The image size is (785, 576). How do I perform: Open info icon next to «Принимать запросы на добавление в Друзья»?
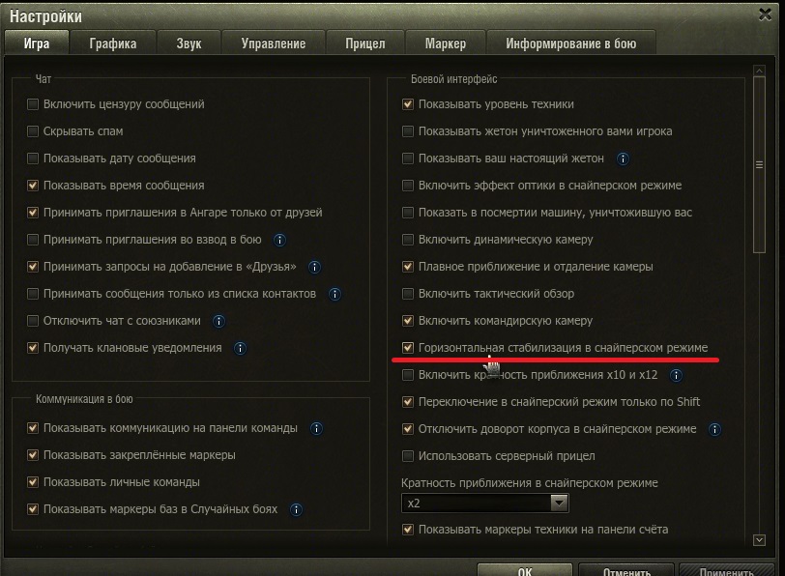point(314,268)
